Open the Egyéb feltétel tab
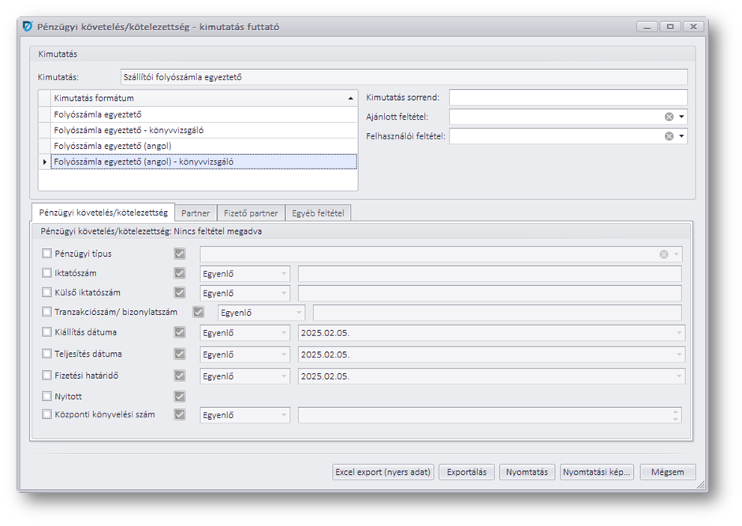 (x=318, y=213)
